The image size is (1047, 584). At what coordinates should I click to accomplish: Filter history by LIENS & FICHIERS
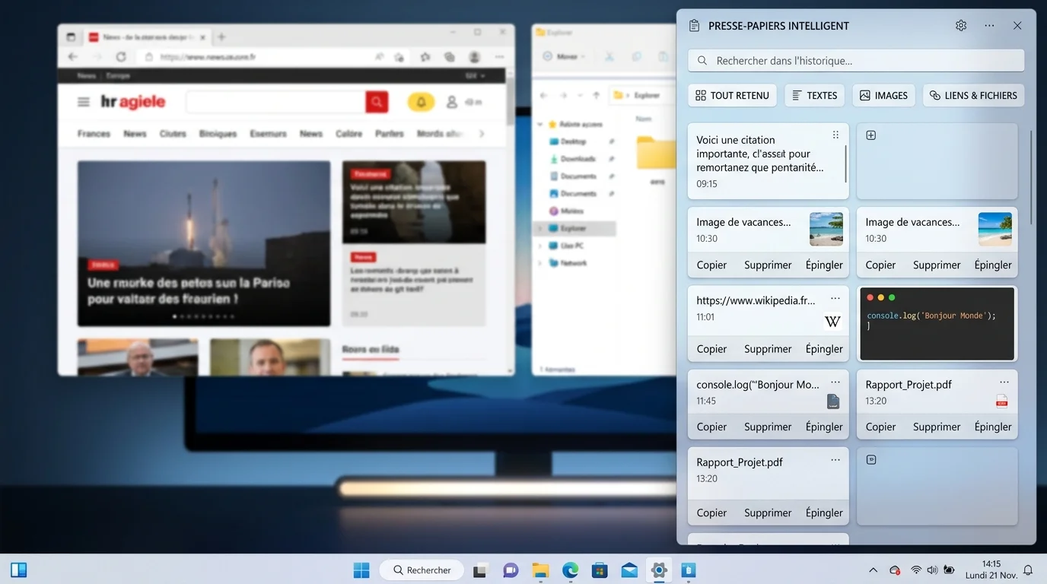click(x=973, y=95)
